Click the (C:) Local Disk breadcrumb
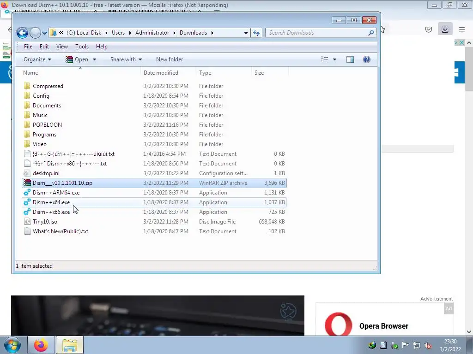 click(x=84, y=33)
